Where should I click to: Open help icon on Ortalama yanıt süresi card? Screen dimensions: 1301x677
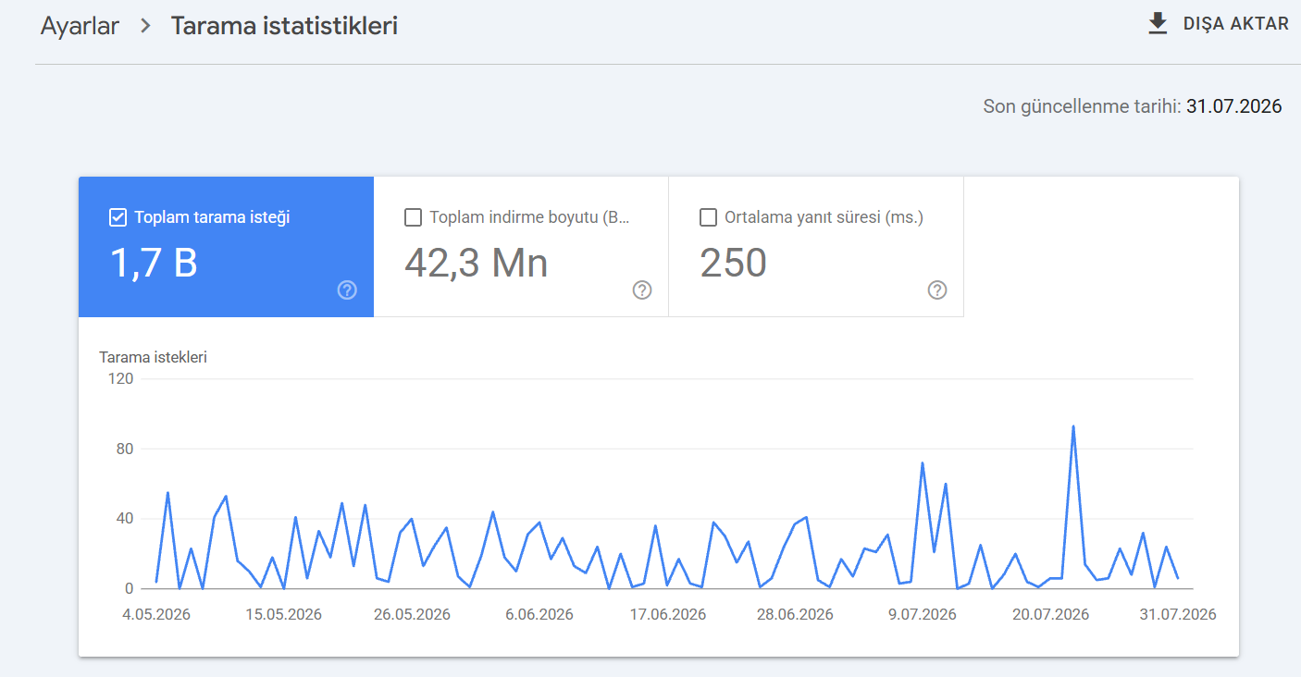(937, 290)
